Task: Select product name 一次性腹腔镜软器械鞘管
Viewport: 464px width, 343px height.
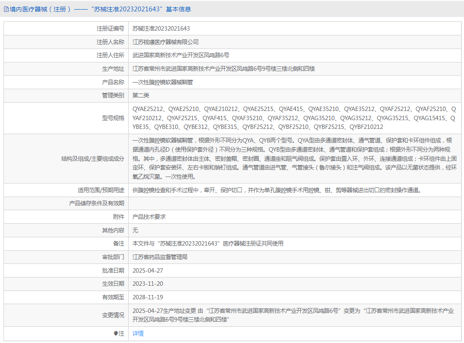Action: (163, 82)
